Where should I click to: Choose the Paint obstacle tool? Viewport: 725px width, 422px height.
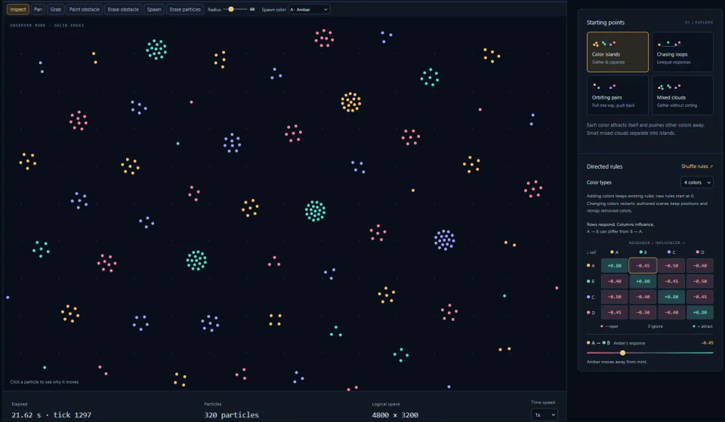coord(84,9)
